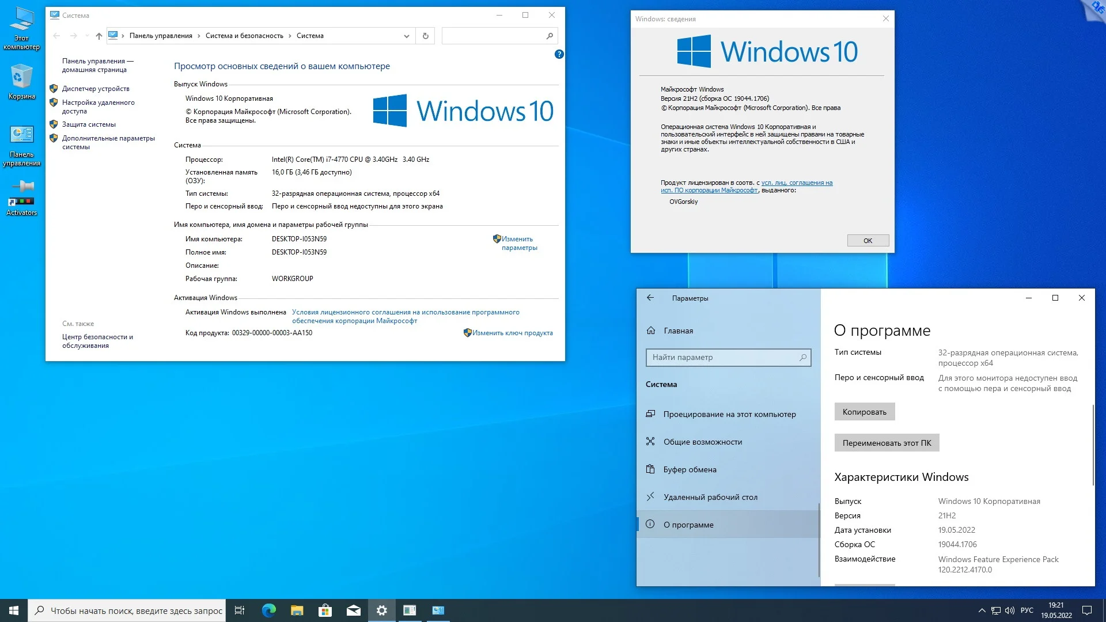Expand address bar history dropdown
The image size is (1106, 622).
tap(407, 36)
